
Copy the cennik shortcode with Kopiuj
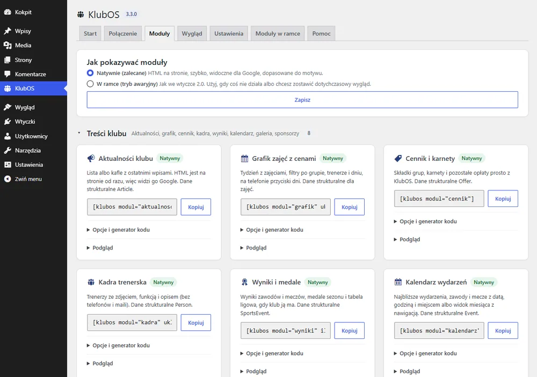[x=503, y=199]
